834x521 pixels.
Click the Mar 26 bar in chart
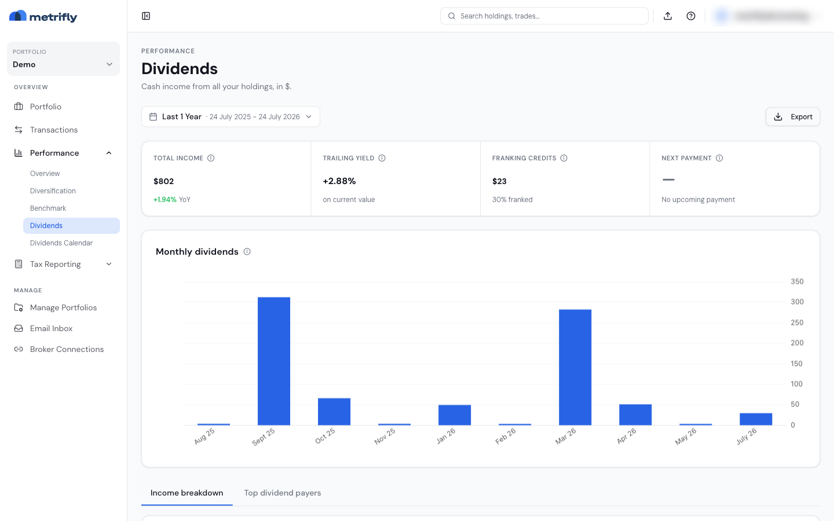575,368
